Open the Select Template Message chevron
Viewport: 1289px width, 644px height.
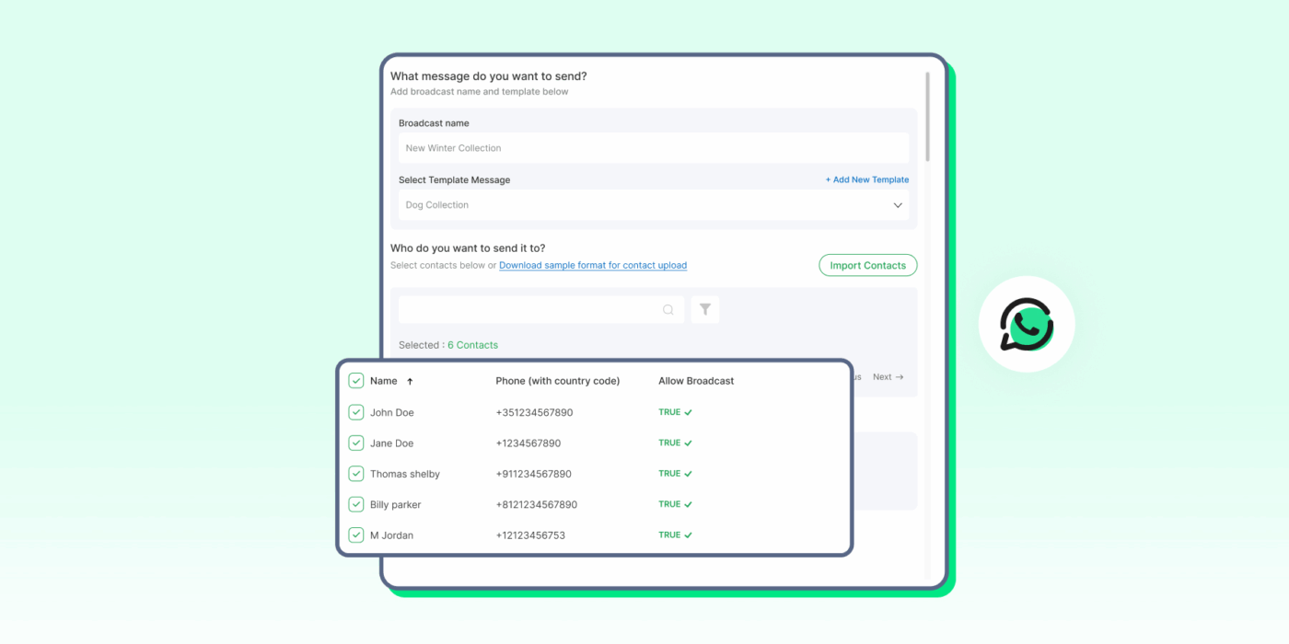point(898,204)
